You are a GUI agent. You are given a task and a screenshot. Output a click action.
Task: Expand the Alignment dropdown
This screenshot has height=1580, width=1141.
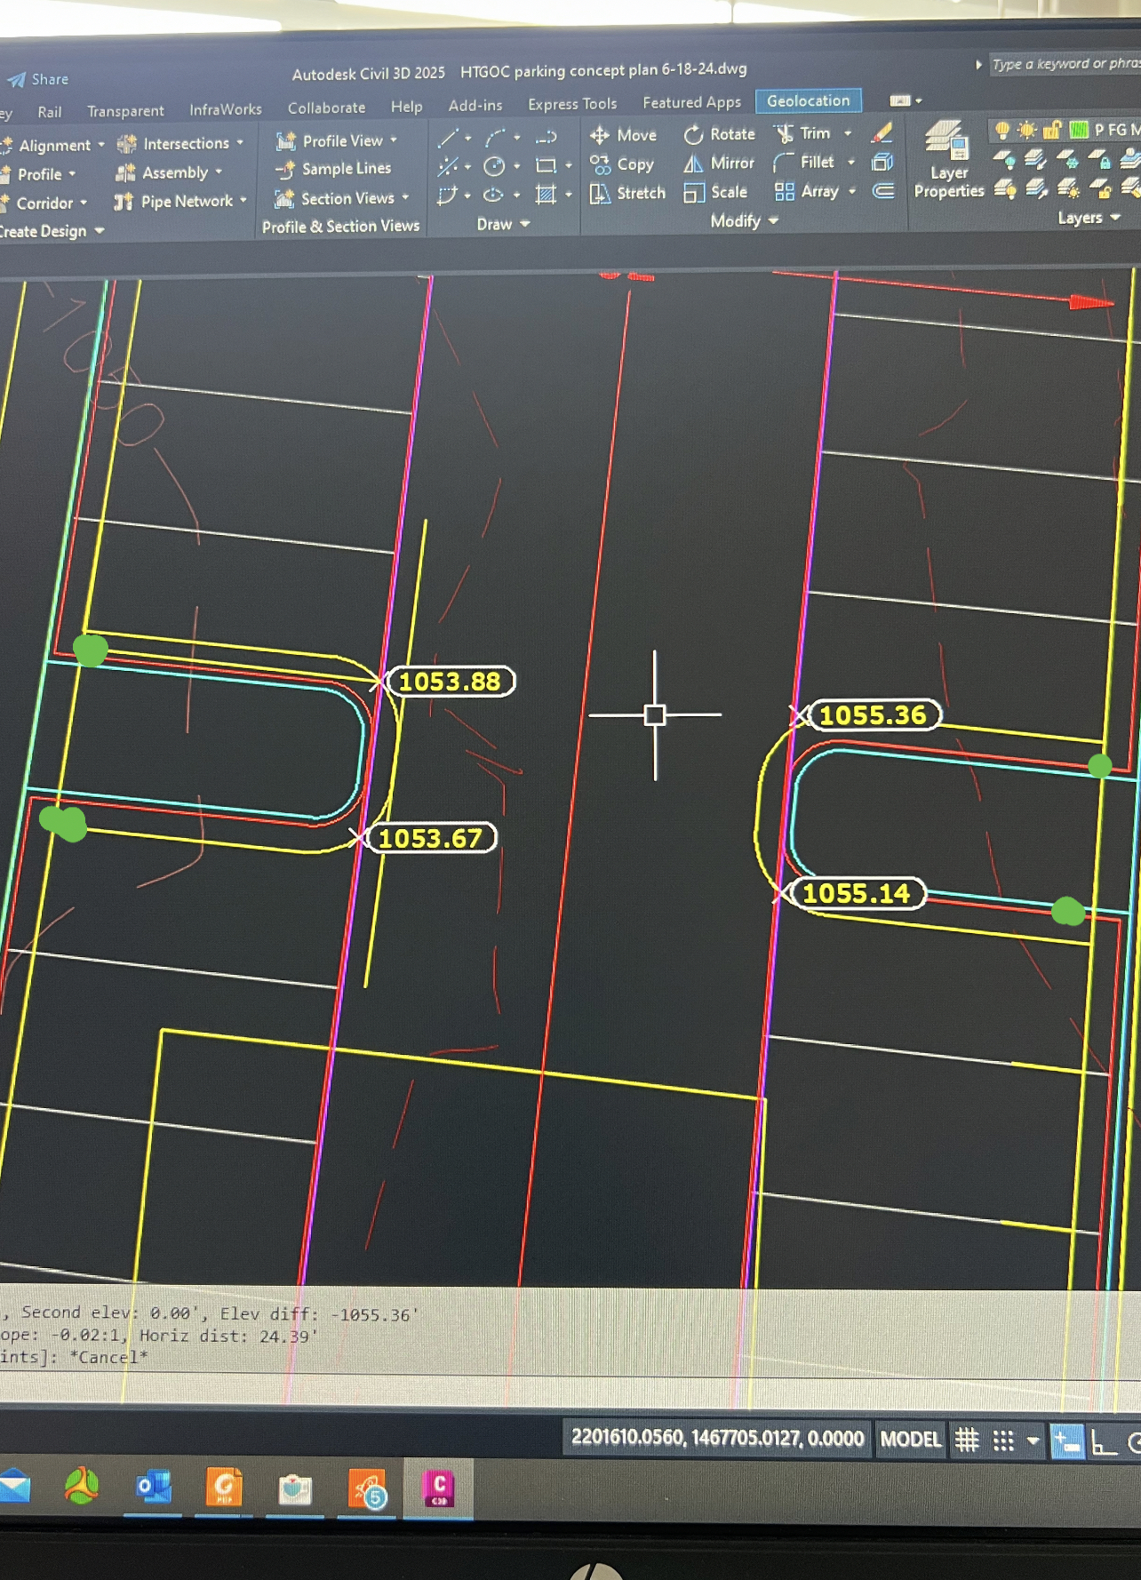[101, 145]
